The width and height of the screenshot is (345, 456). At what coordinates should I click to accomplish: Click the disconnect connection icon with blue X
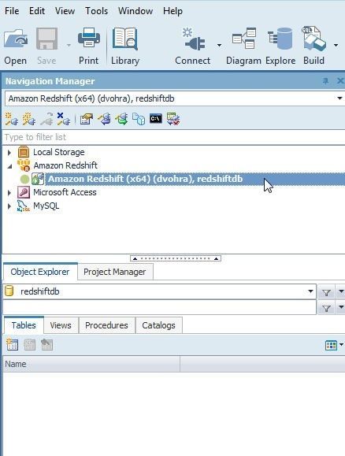[x=64, y=119]
